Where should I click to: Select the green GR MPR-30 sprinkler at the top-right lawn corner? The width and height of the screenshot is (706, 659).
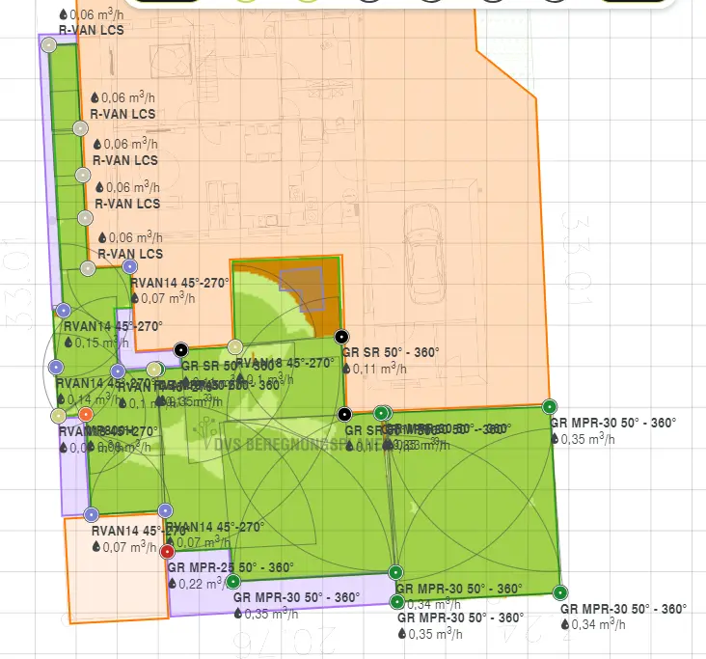point(550,407)
